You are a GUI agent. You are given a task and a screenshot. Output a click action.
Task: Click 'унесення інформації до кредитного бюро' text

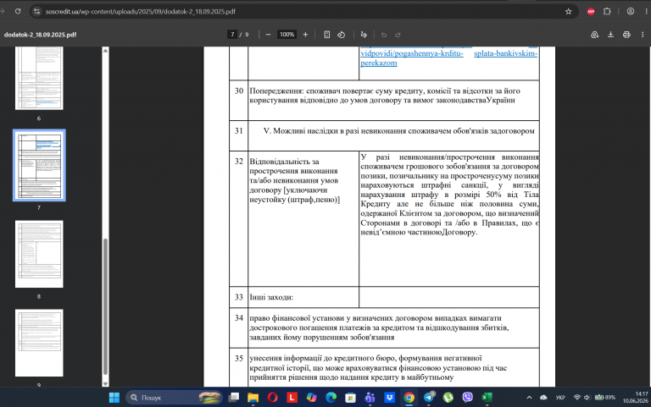[378, 367]
